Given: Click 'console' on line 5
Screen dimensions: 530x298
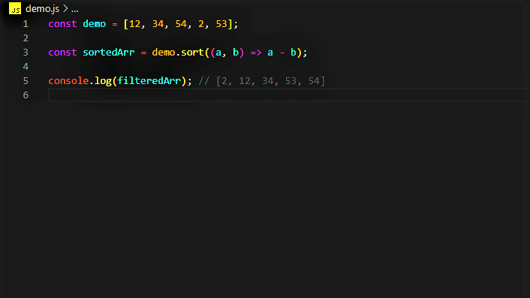Looking at the screenshot, I should point(68,81).
